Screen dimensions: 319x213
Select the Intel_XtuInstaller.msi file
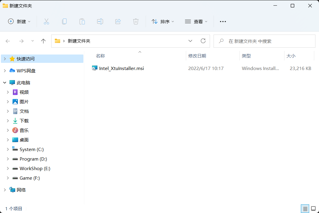[x=121, y=69]
